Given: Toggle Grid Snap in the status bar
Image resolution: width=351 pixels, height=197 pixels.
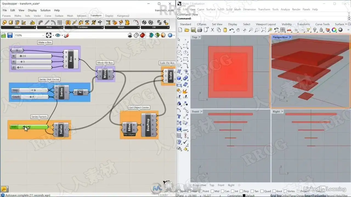Looking at the screenshot, I should [x=276, y=195].
